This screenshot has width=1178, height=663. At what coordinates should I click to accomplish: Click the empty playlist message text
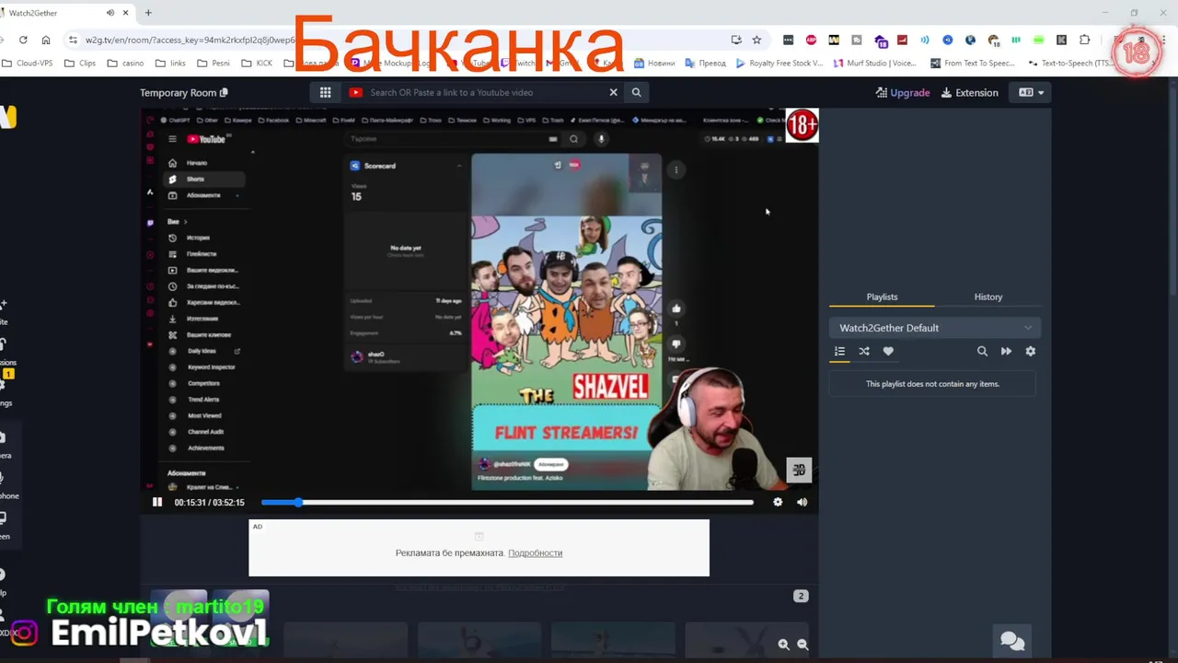932,384
